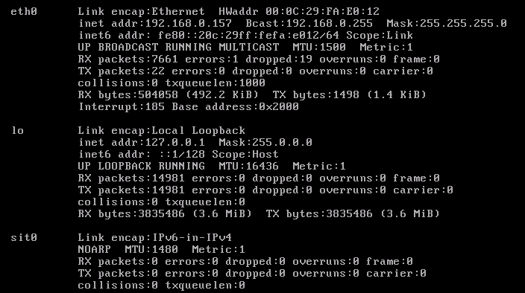Click the MTU:1500 value for eth0

(x=318, y=47)
